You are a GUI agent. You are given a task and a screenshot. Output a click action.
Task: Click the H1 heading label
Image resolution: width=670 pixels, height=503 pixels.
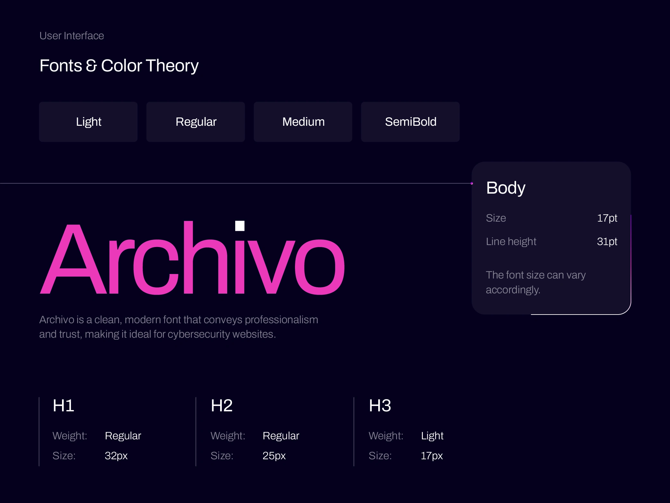click(x=63, y=406)
